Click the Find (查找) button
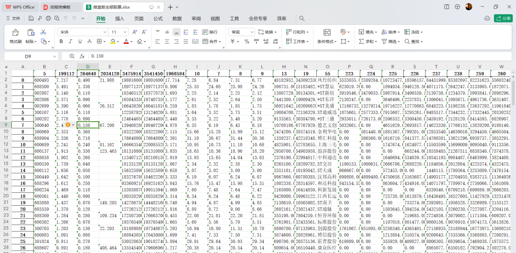Screen dimensions: 516x253 414,42
